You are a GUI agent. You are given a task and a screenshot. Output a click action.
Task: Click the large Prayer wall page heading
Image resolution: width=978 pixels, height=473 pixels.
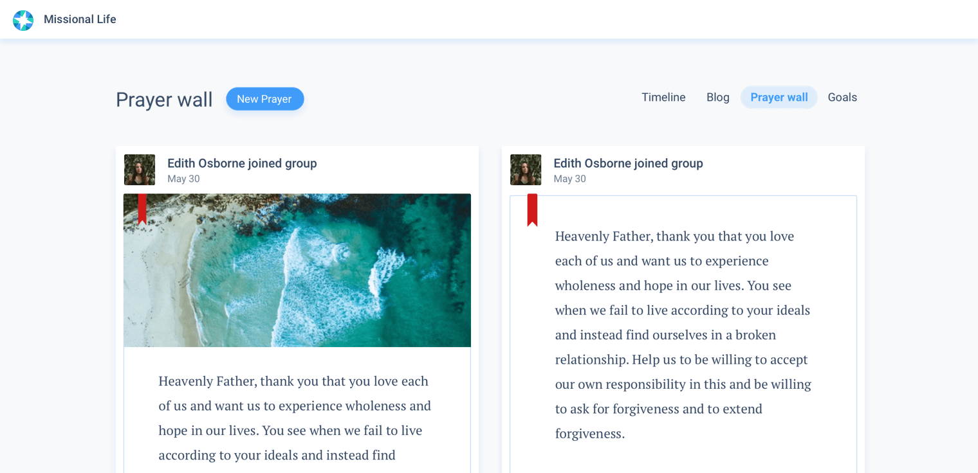[x=164, y=100]
